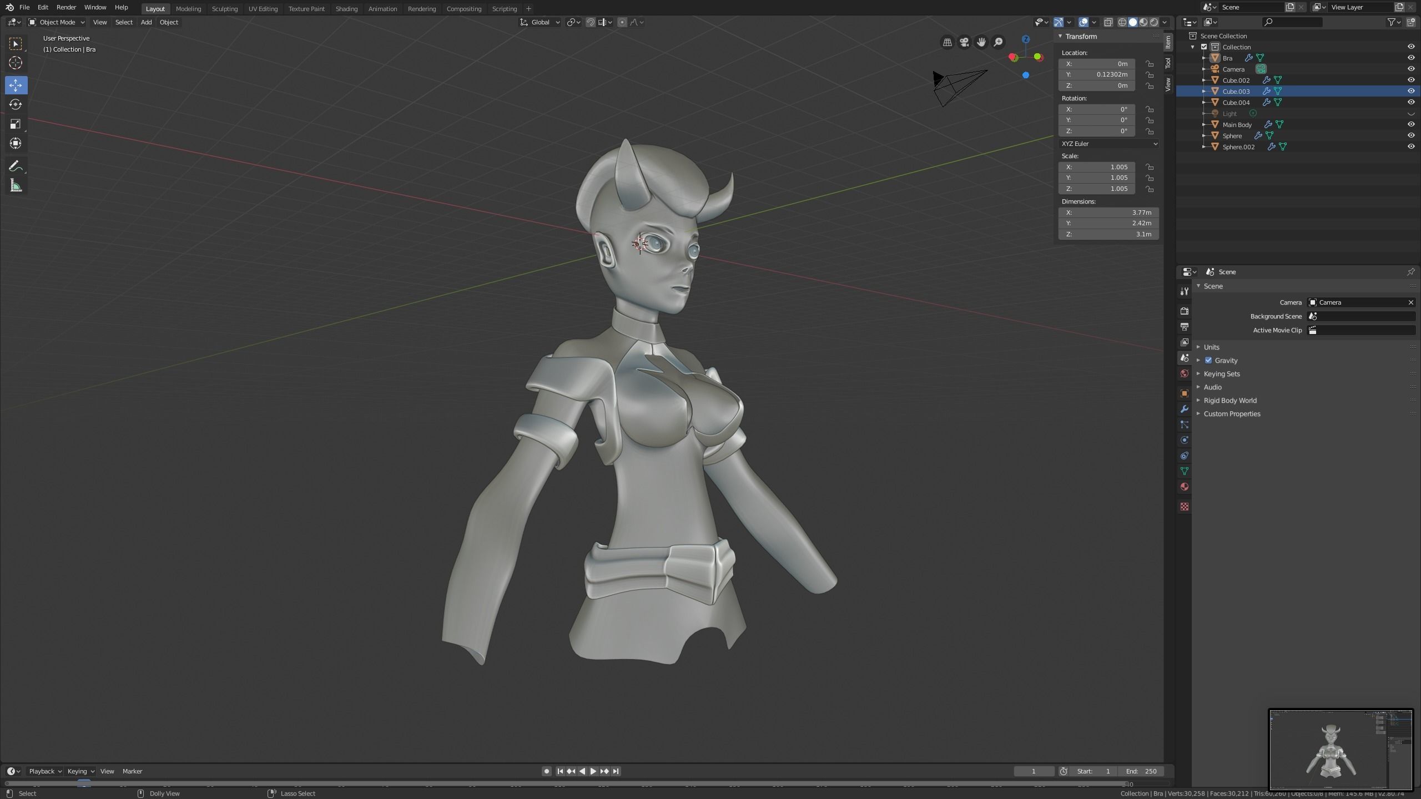Select the Annotate tool
The image size is (1421, 799).
(16, 166)
